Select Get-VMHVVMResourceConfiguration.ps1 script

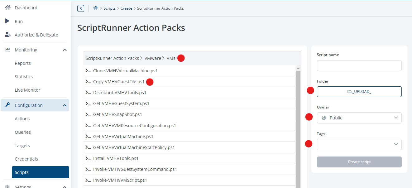click(x=189, y=126)
